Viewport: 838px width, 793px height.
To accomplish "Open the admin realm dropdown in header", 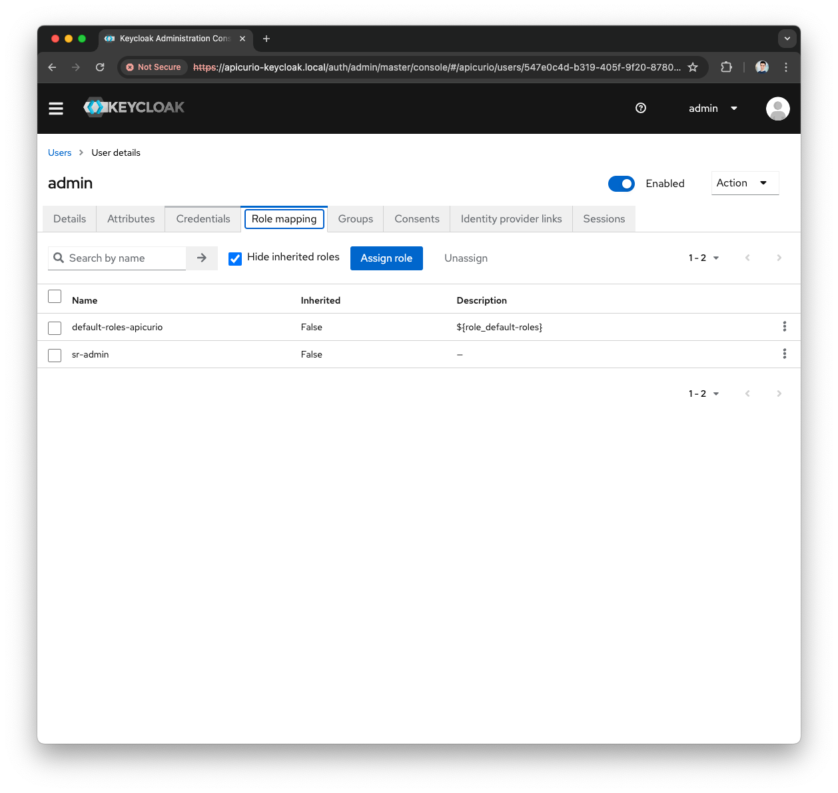I will 712,108.
